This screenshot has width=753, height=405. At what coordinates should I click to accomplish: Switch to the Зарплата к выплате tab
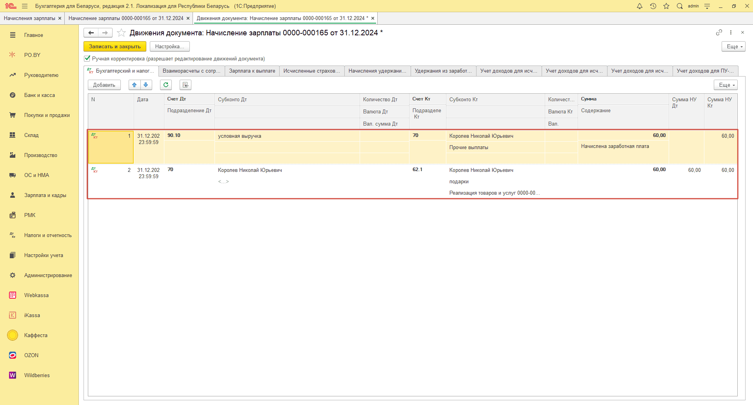coord(252,71)
